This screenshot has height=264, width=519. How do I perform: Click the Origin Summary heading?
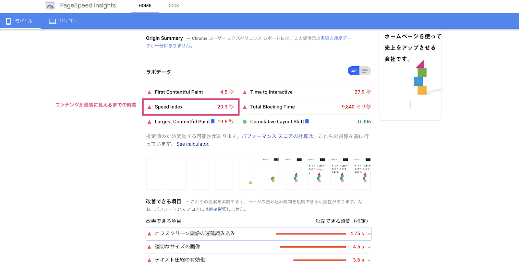click(164, 38)
